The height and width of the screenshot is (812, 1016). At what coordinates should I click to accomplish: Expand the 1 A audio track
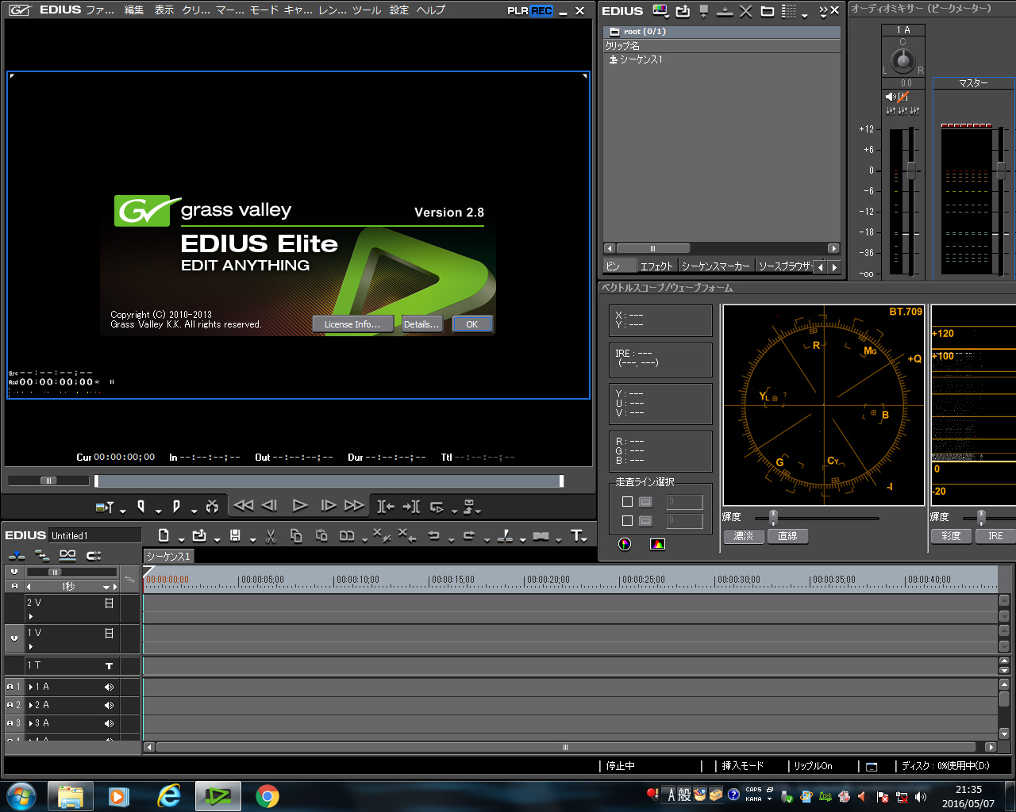(32, 687)
